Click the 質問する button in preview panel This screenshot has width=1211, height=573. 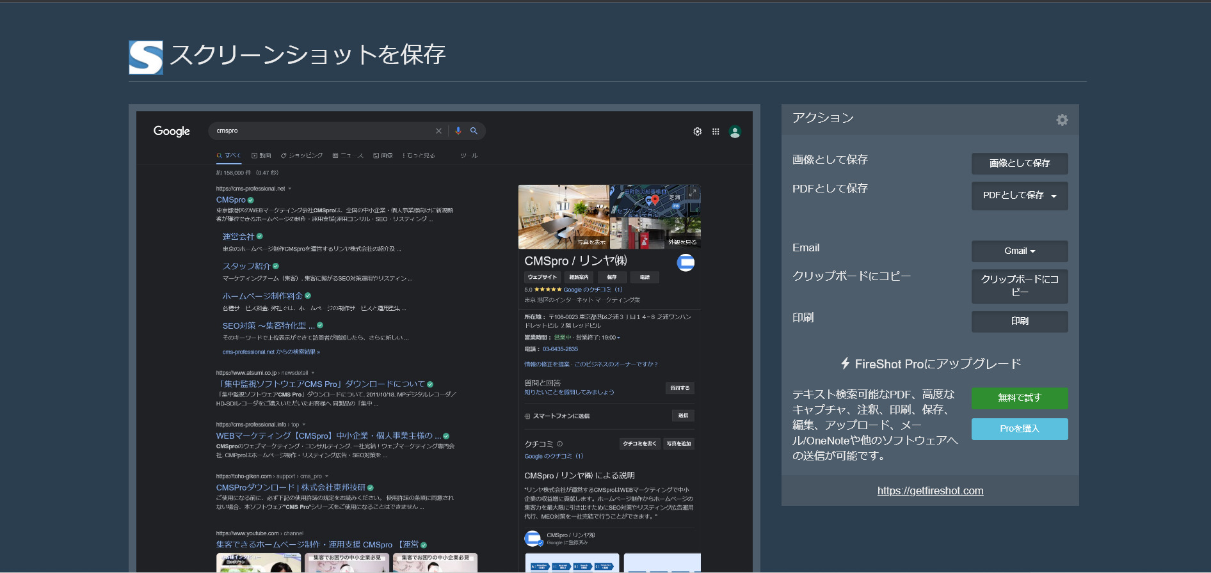pos(680,388)
